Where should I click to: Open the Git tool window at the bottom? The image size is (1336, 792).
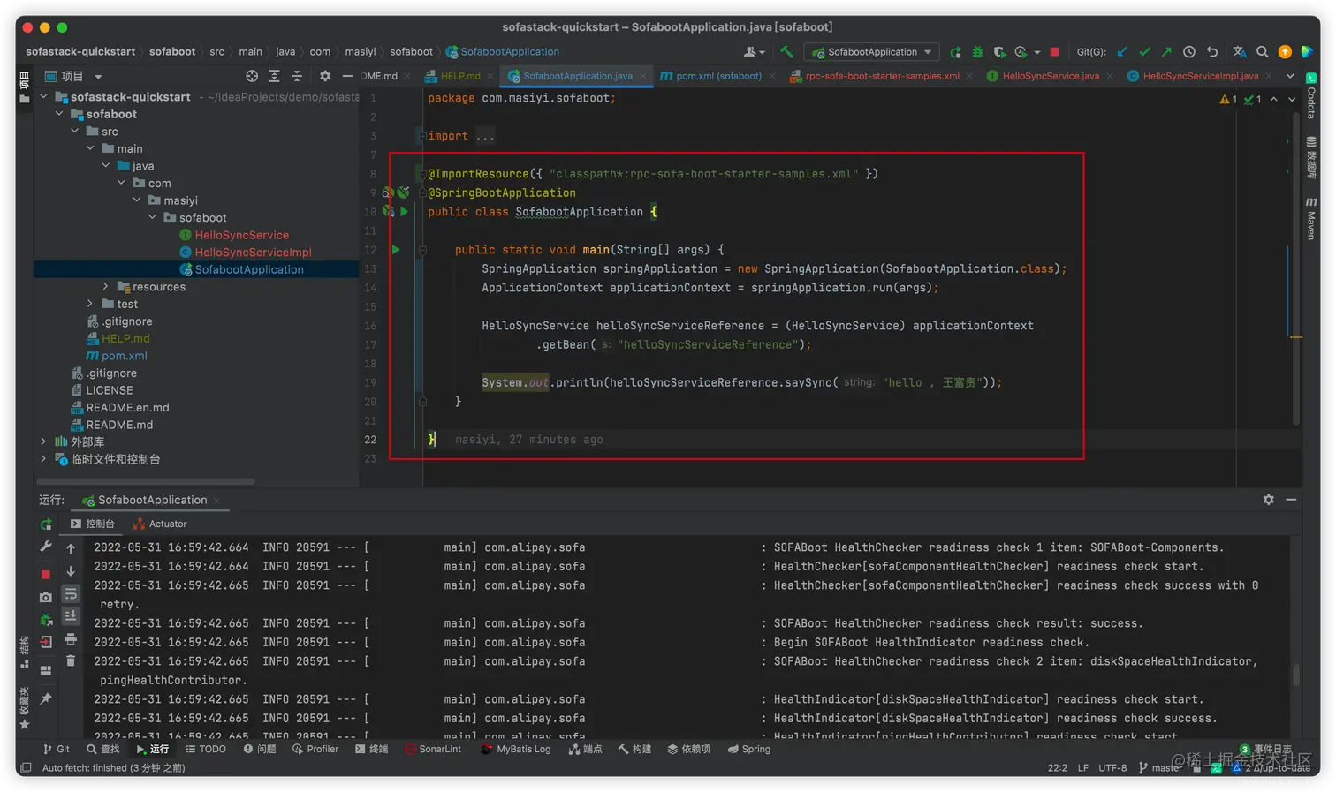click(57, 749)
